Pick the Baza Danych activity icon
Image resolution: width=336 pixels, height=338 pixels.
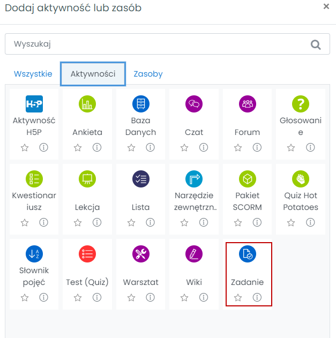[x=141, y=104]
